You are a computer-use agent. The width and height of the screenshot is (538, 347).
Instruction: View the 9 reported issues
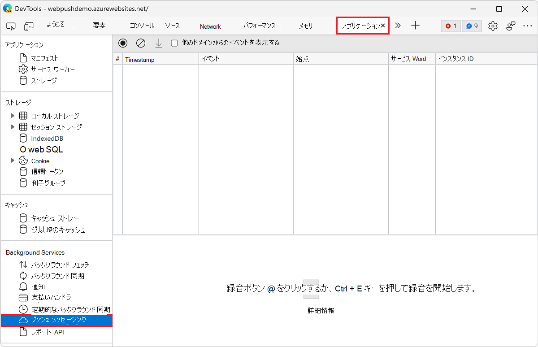coord(471,26)
